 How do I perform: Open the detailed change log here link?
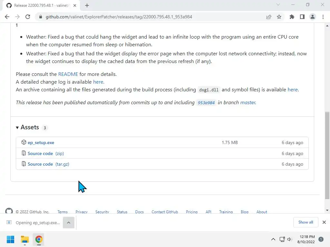[x=98, y=82]
